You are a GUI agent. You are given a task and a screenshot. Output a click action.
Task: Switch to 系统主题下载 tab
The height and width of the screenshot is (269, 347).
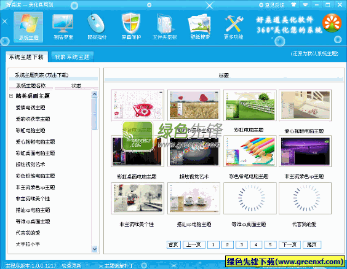pyautogui.click(x=26, y=57)
